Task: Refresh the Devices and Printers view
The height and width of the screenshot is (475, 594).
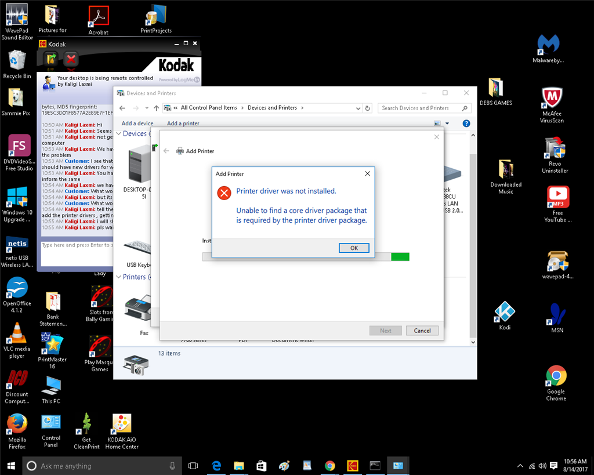Action: pos(367,108)
